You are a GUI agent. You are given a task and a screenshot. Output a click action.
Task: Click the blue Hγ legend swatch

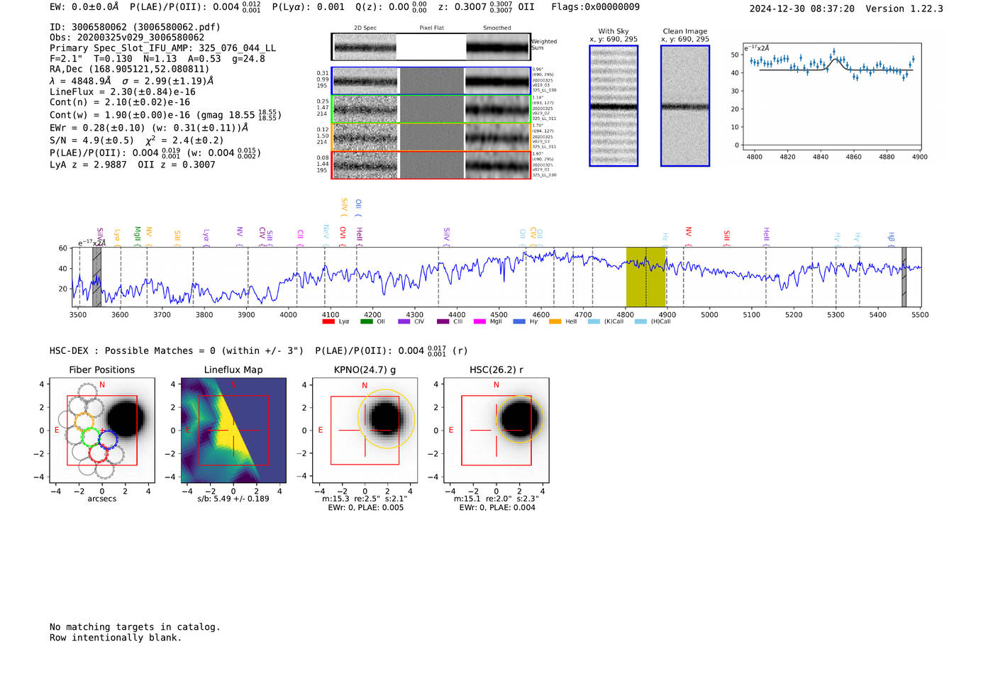519,321
